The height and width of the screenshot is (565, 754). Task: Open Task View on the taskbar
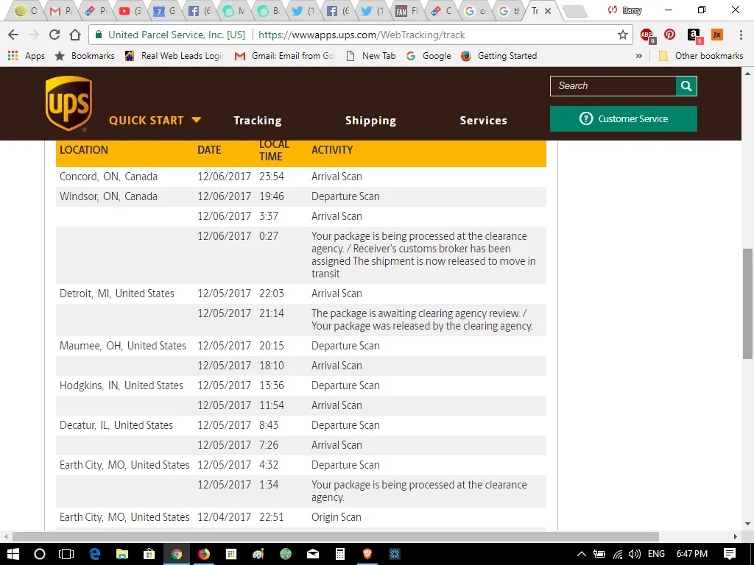click(66, 554)
